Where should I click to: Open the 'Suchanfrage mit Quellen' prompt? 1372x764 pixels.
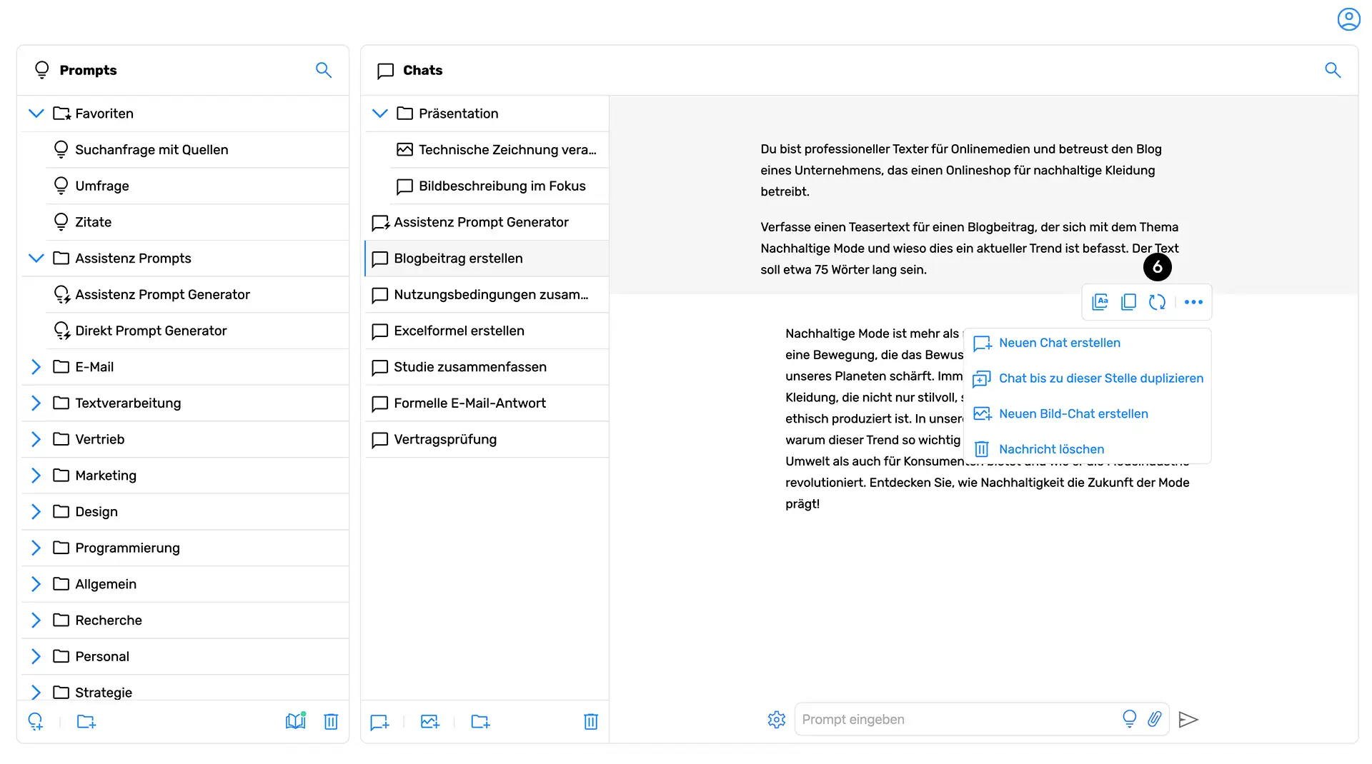pos(197,150)
